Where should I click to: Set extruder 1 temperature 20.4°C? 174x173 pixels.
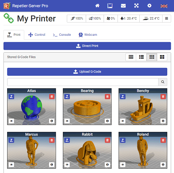[x=129, y=19]
